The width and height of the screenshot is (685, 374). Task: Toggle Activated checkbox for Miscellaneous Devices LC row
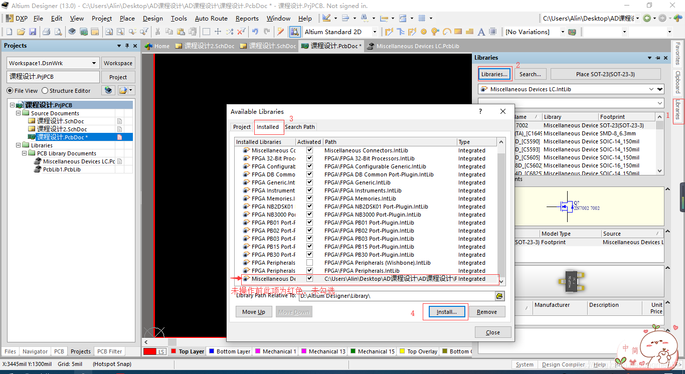309,279
